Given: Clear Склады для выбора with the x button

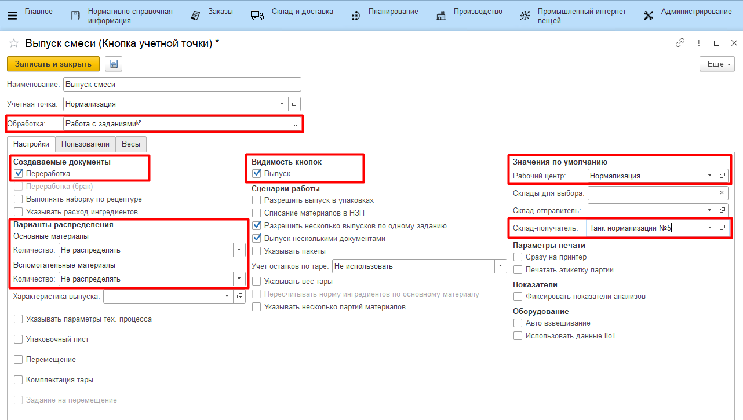Looking at the screenshot, I should click(722, 193).
